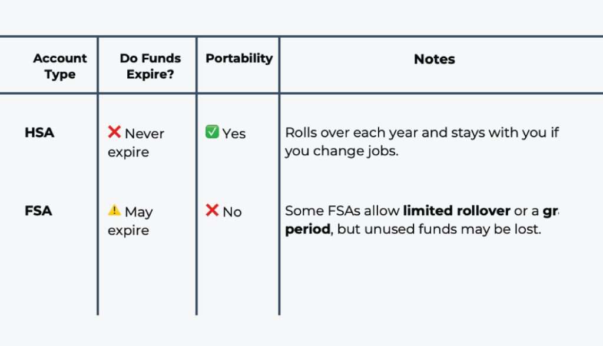The height and width of the screenshot is (346, 603).
Task: Select the Notes column header
Action: point(435,59)
